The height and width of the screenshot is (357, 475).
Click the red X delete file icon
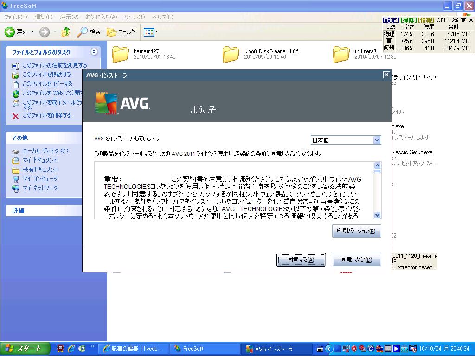point(16,116)
